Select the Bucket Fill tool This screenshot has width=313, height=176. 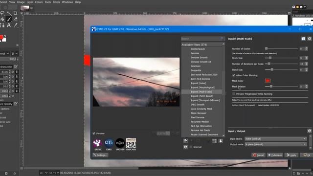2,19
